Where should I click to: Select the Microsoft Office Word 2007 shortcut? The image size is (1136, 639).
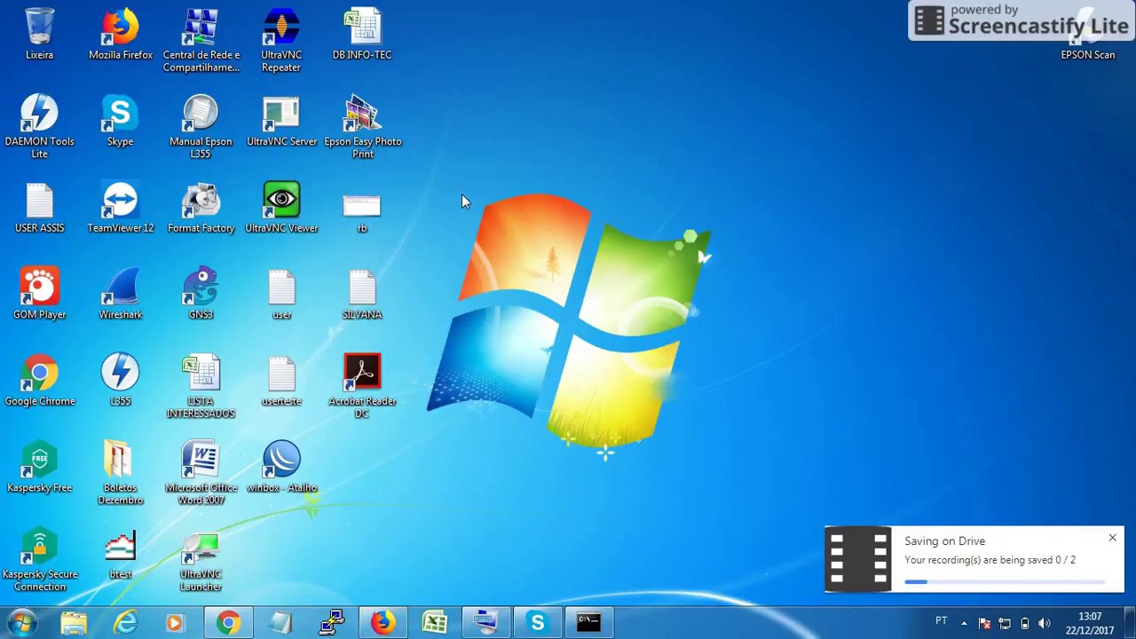point(201,474)
